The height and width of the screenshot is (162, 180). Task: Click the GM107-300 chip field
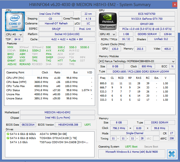147,24
